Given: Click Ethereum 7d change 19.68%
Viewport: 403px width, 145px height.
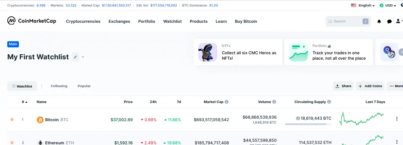Looking at the screenshot, I should 172,143.
